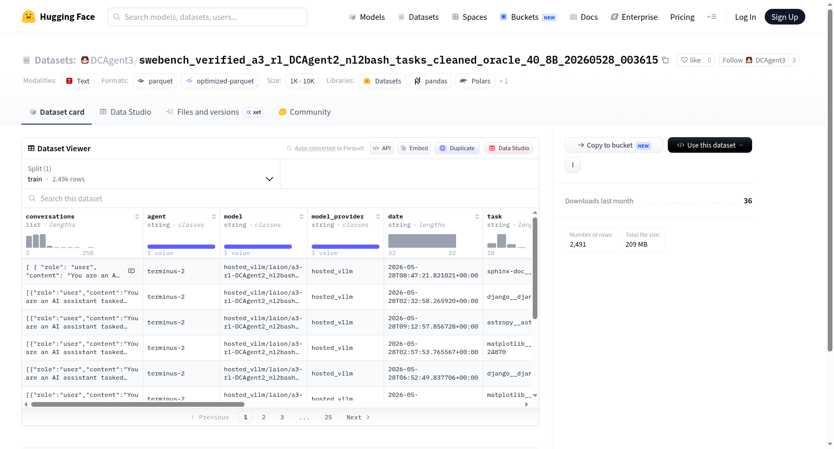
Task: Open Files and versions tab
Action: pos(215,112)
